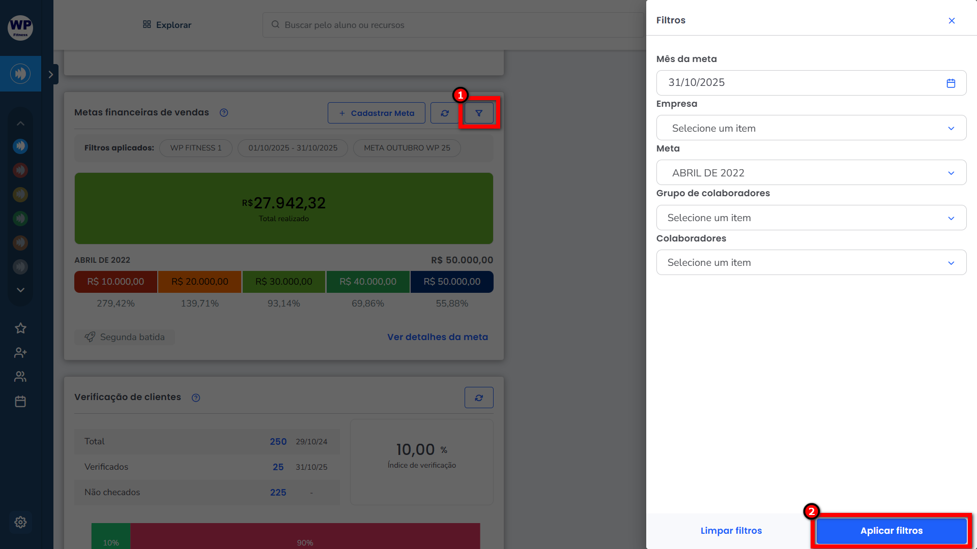This screenshot has height=549, width=977.
Task: Expand the Grupo de colaboradores dropdown
Action: click(811, 218)
